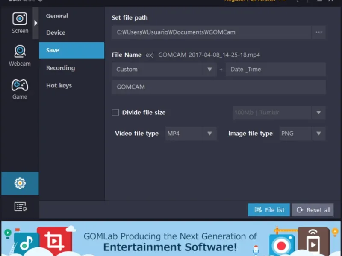
Task: Click the GOMLab Entertainment Software banner text
Action: point(170,241)
